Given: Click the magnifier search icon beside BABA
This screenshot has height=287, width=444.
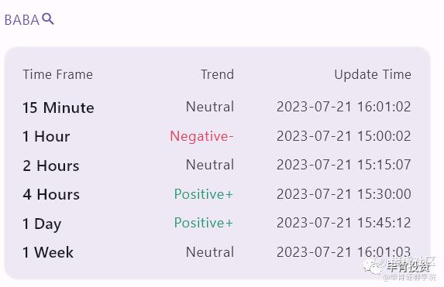Looking at the screenshot, I should point(48,19).
